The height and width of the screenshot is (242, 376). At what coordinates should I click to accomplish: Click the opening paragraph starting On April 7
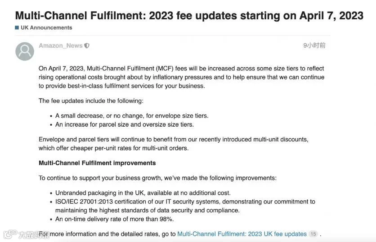[x=182, y=77]
